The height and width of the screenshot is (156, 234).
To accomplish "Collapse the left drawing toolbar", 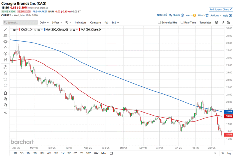I will click(x=5, y=113).
